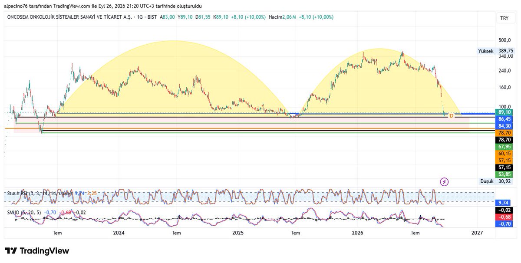Click the blue -0,70 SMIO value label
Image resolution: width=521 pixels, height=263 pixels.
click(504, 224)
